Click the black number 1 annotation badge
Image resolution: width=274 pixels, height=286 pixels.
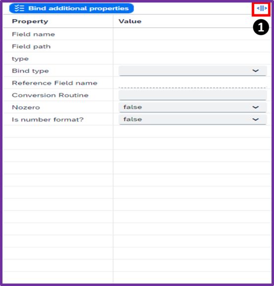[x=261, y=27]
